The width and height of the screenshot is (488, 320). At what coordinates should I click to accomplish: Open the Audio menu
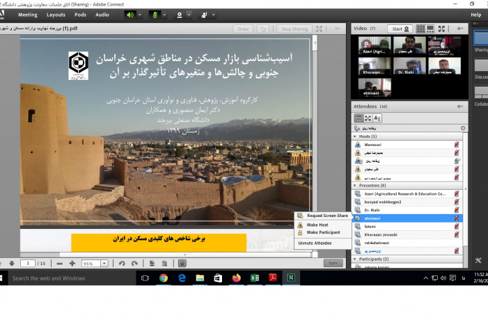pyautogui.click(x=102, y=15)
